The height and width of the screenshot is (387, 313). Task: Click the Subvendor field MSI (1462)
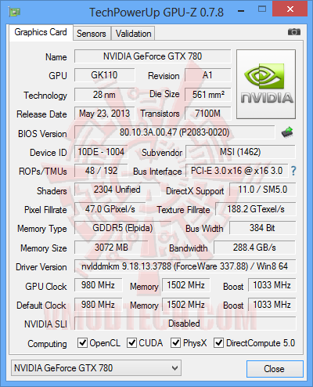240,152
